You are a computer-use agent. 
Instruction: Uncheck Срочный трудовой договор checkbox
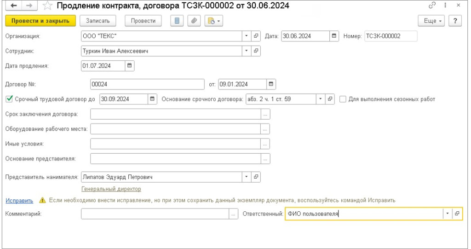[9, 98]
